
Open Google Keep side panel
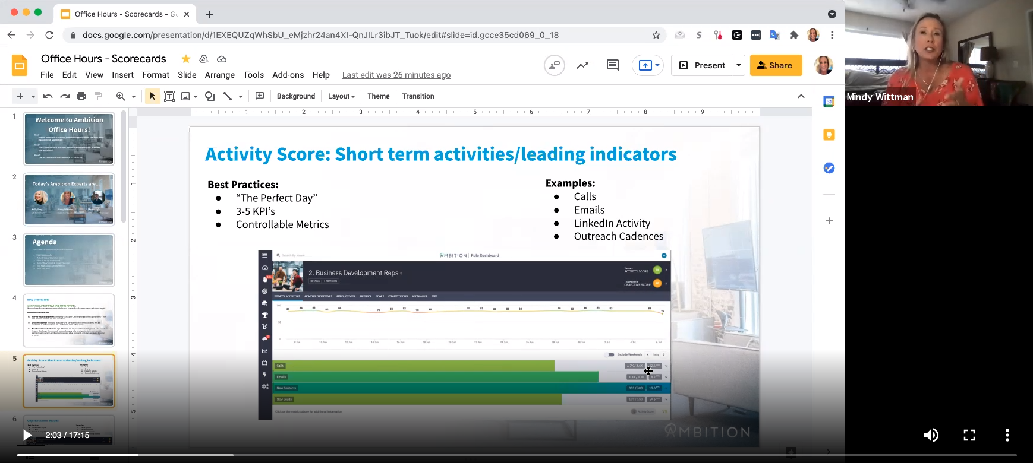(829, 135)
